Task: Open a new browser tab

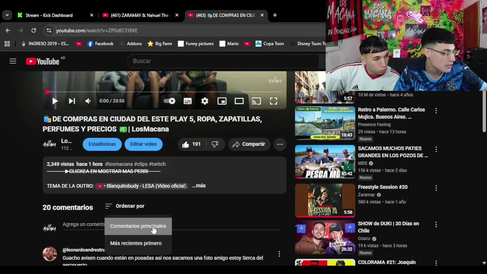Action: (x=275, y=15)
